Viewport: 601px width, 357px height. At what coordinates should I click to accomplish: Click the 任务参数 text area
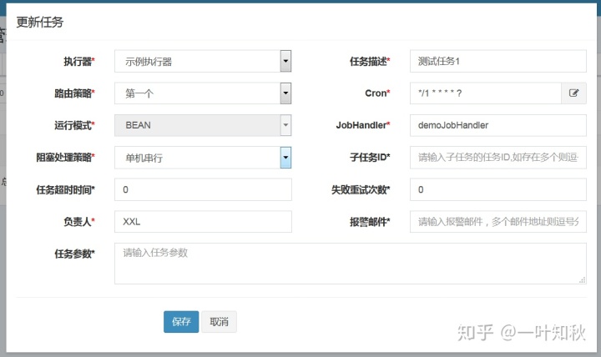click(351, 264)
